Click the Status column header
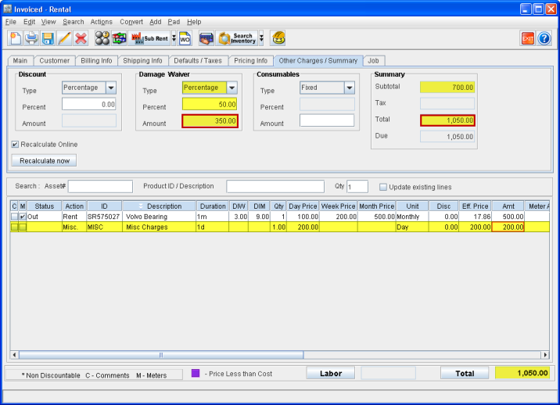 [x=45, y=206]
